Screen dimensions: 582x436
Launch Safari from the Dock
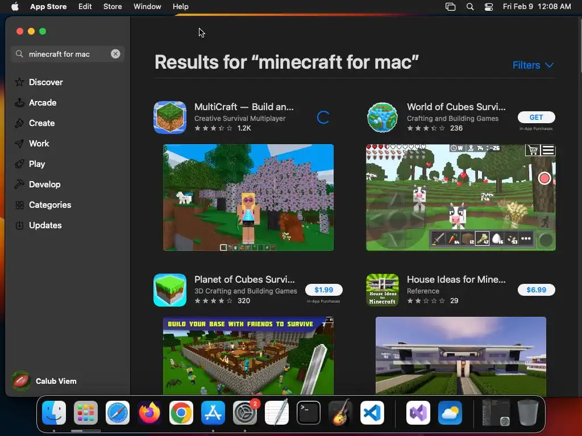118,413
